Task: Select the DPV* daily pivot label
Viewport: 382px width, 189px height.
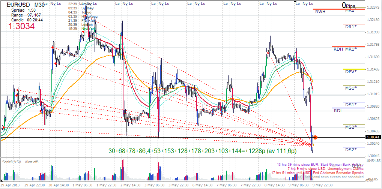Action: pyautogui.click(x=351, y=72)
